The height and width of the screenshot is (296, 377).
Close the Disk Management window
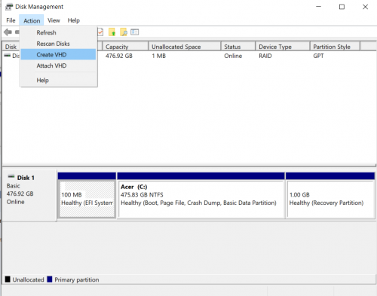click(x=365, y=7)
